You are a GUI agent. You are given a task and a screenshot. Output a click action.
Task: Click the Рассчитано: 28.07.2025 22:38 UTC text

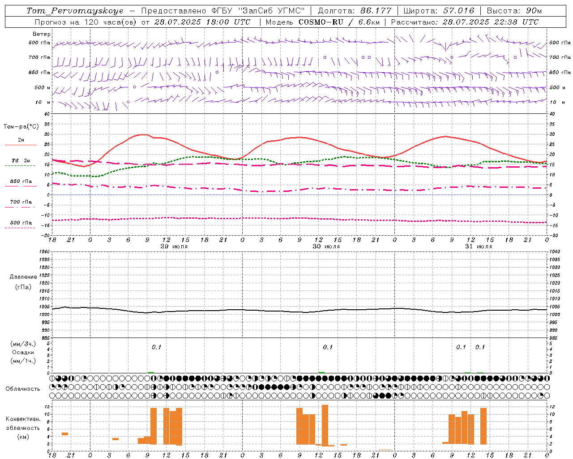(465, 22)
